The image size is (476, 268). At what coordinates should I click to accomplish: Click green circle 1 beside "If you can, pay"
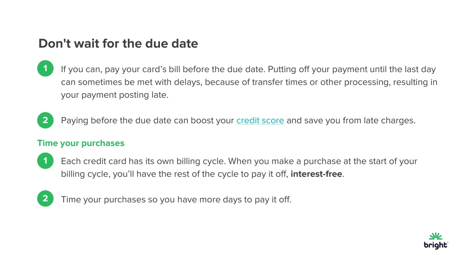coord(46,68)
